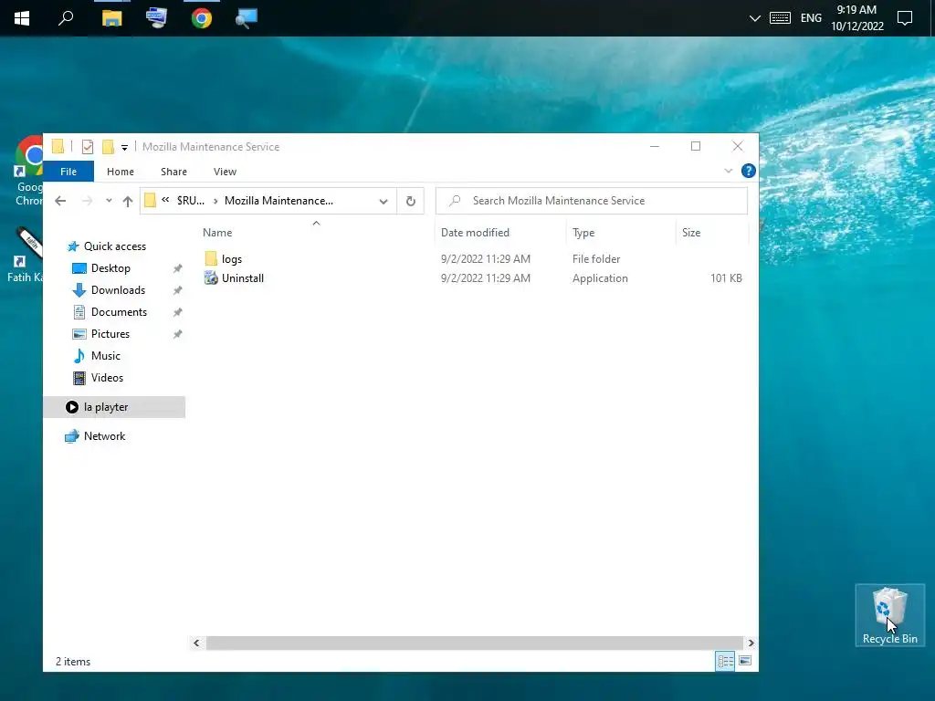Image resolution: width=935 pixels, height=701 pixels.
Task: Unpin Pictures using its pin icon
Action: coord(177,334)
